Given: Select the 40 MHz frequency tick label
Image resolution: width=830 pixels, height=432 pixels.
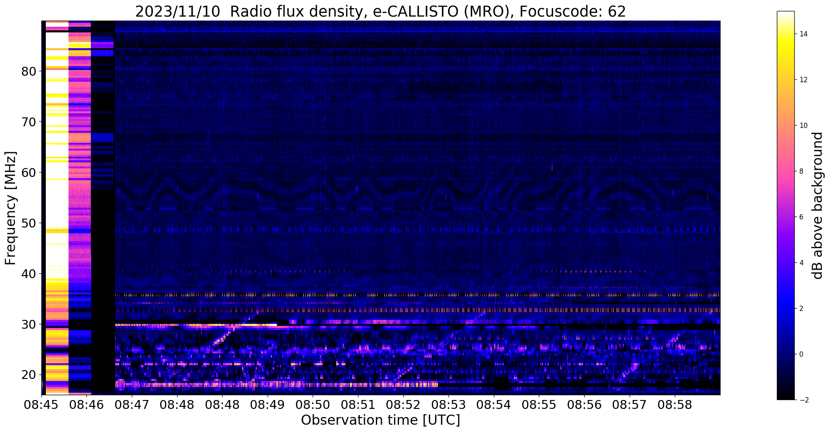Looking at the screenshot, I should [x=29, y=274].
